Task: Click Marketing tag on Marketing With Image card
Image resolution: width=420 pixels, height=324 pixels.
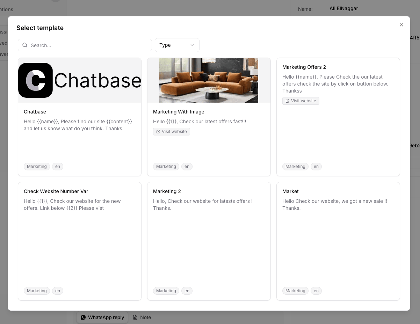Action: coord(166,167)
